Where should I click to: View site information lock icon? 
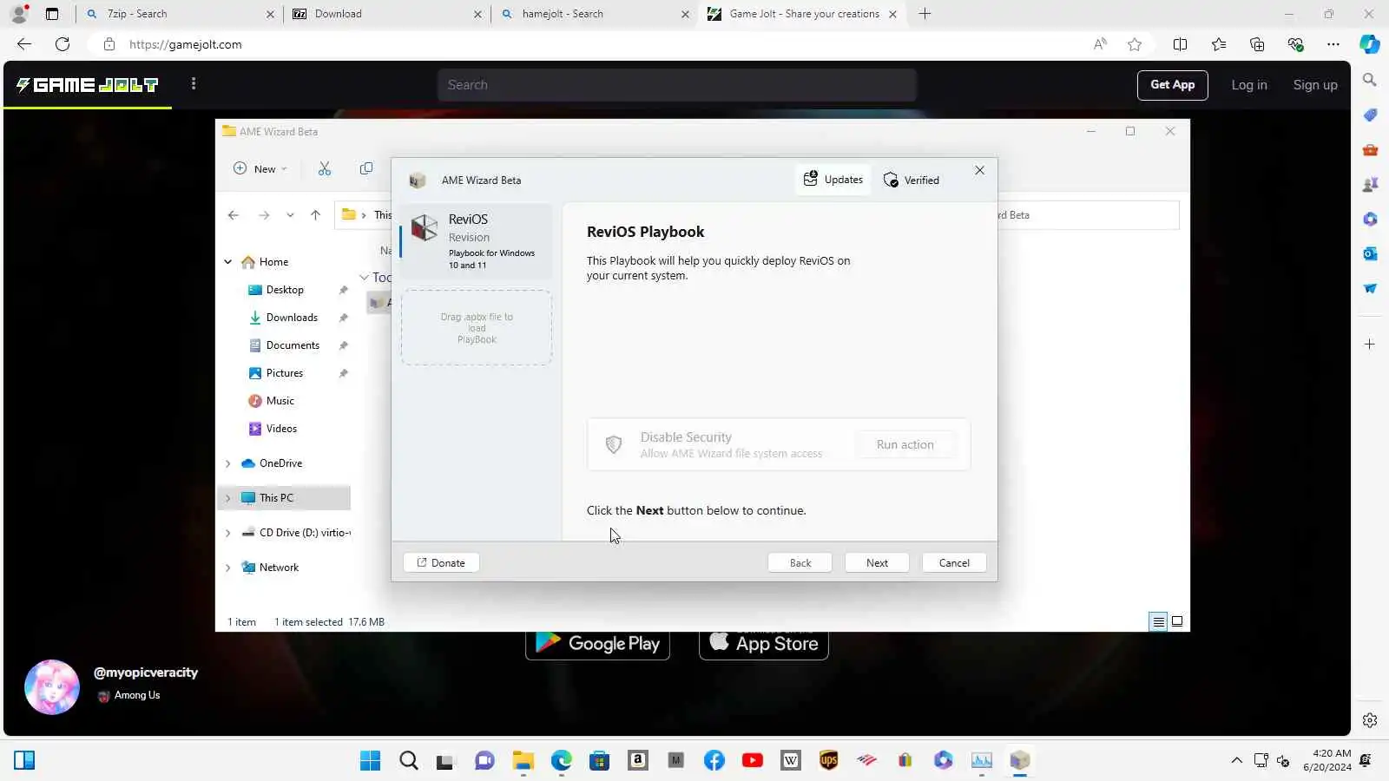[x=109, y=44]
